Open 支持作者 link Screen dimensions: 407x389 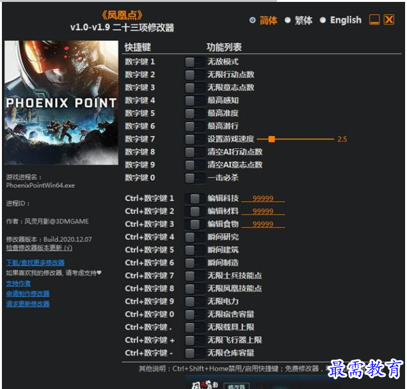(18, 284)
